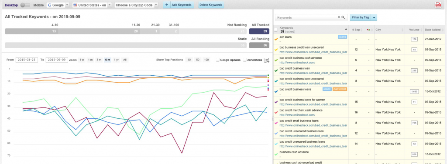The image size is (447, 164).
Task: Toggle checkmark for bad credit business cash advance
Action: click(x=276, y=60)
